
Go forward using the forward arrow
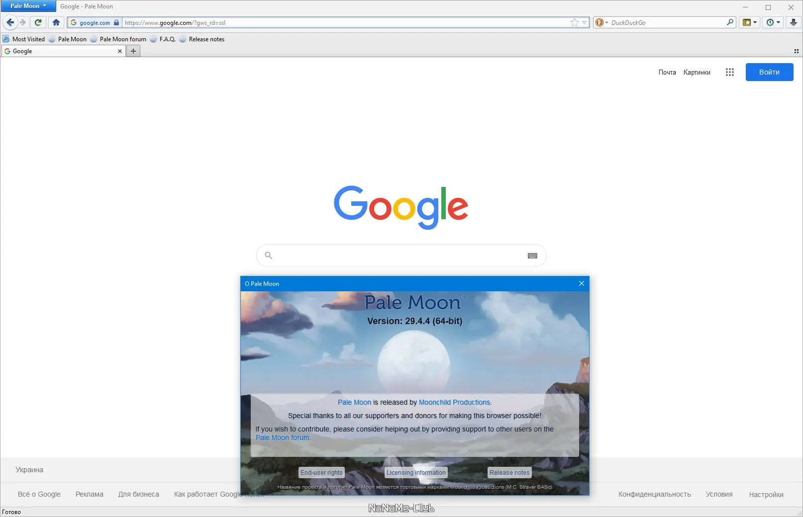(22, 22)
